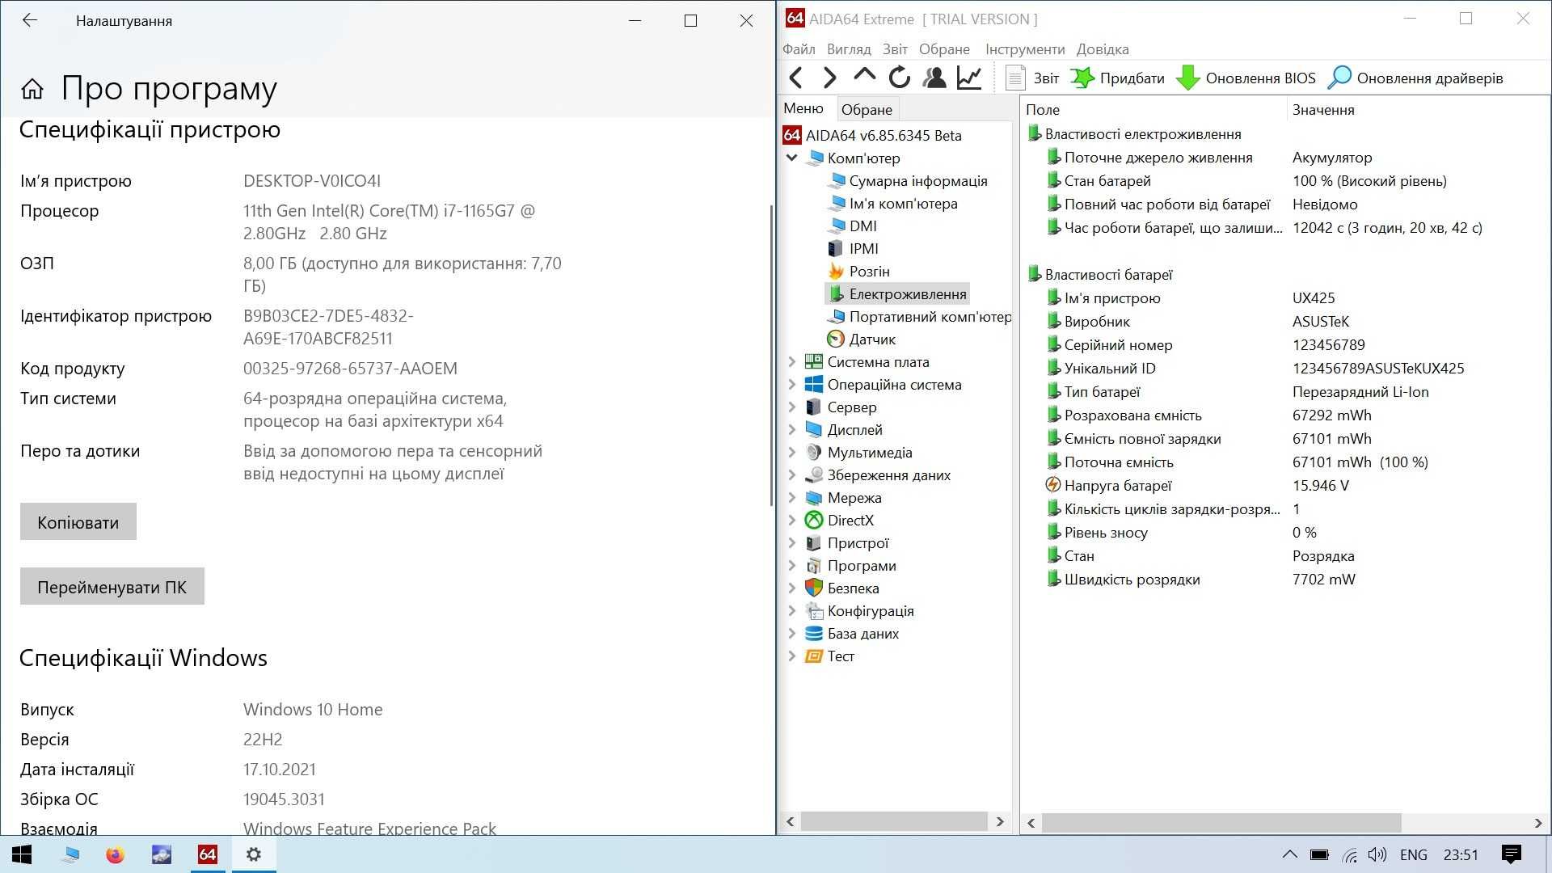Expand the Програми node
This screenshot has height=873, width=1552.
click(x=791, y=565)
